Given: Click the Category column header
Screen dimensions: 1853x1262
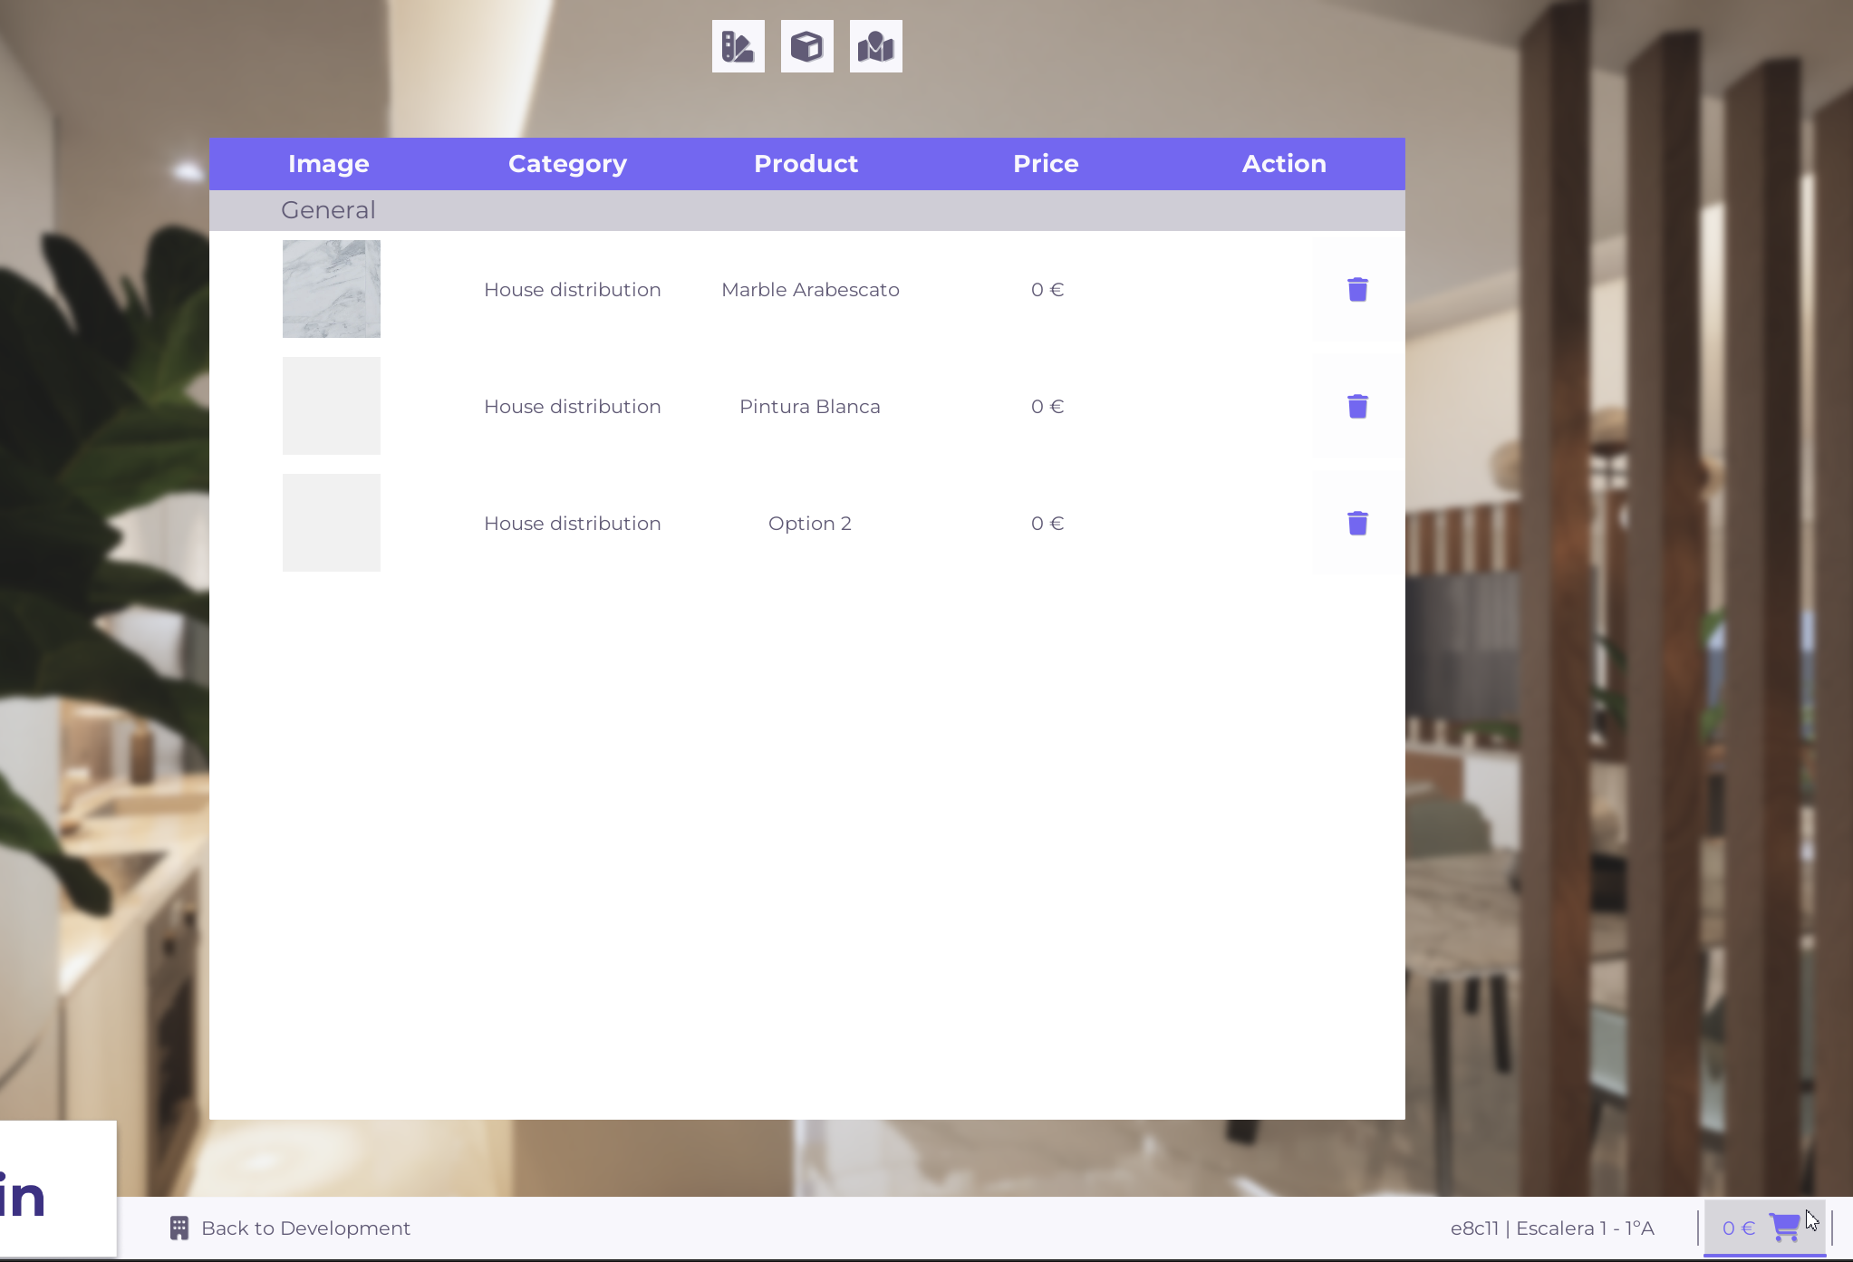Looking at the screenshot, I should (567, 164).
